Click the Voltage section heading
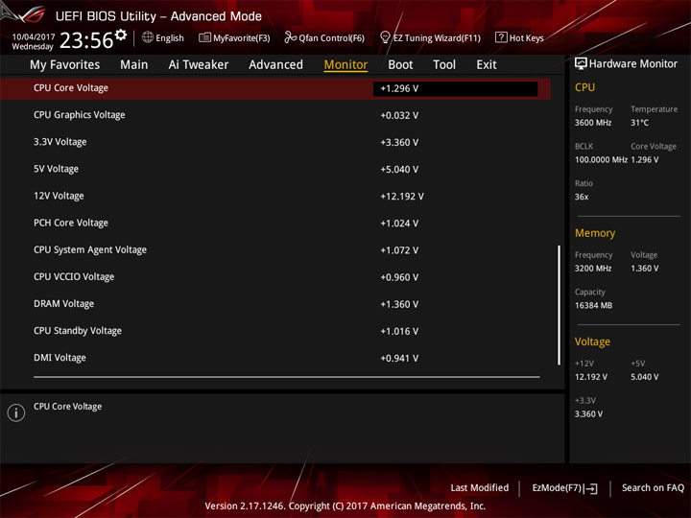This screenshot has height=518, width=691. tap(592, 341)
